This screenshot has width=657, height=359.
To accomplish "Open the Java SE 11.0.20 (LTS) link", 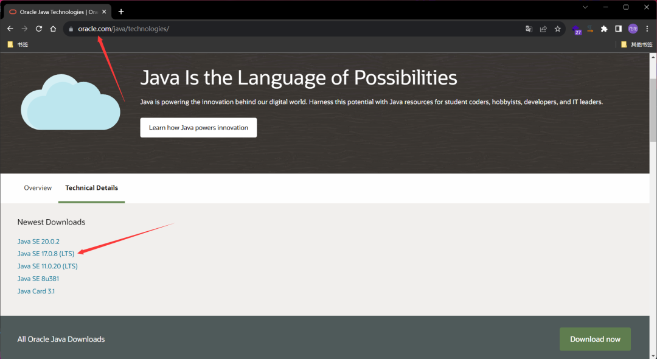I will 47,266.
